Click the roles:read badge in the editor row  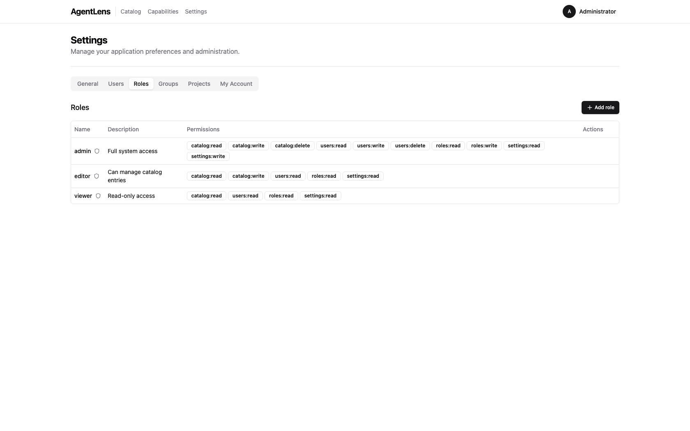pos(324,176)
